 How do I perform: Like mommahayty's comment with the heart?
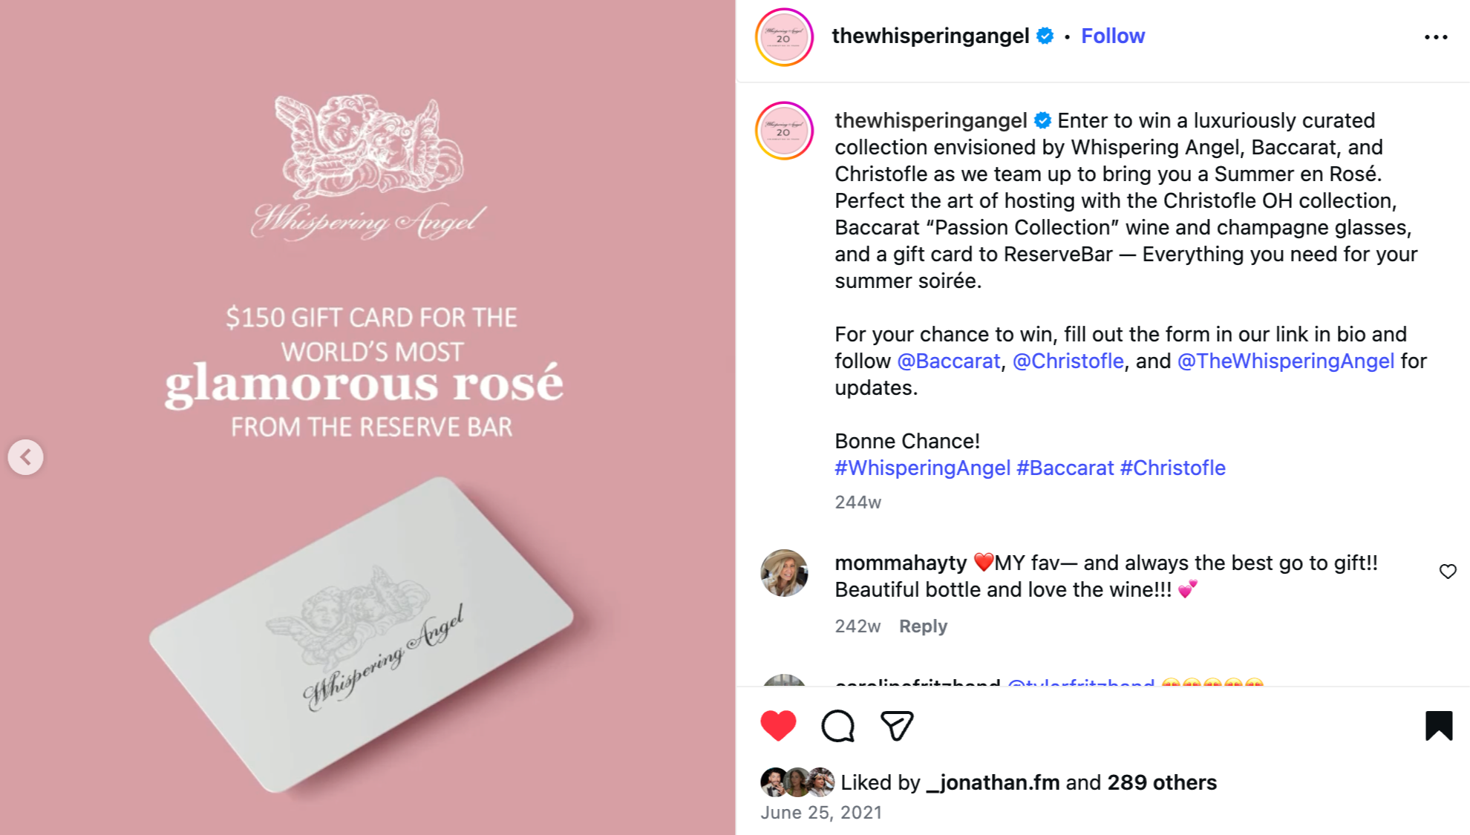point(1448,572)
